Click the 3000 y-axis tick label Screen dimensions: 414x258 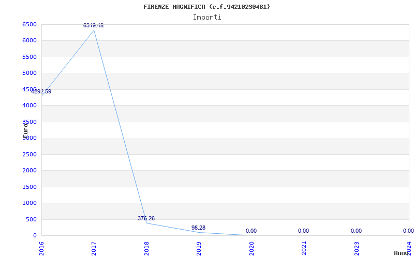29,138
